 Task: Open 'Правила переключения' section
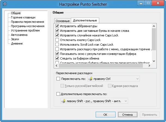coord(28,22)
